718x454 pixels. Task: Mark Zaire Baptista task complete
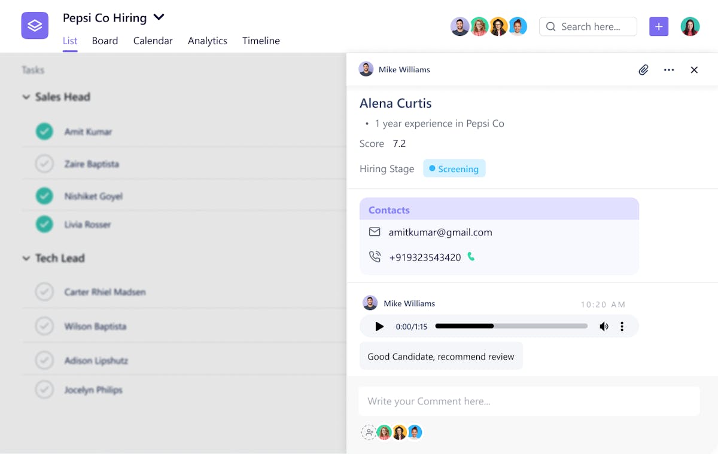pos(44,164)
